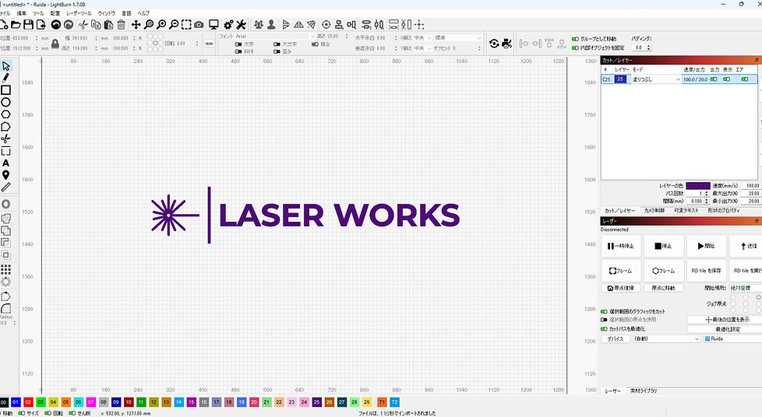Cut selection with the scissors toolbar icon
Image resolution: width=762 pixels, height=417 pixels.
pos(83,25)
